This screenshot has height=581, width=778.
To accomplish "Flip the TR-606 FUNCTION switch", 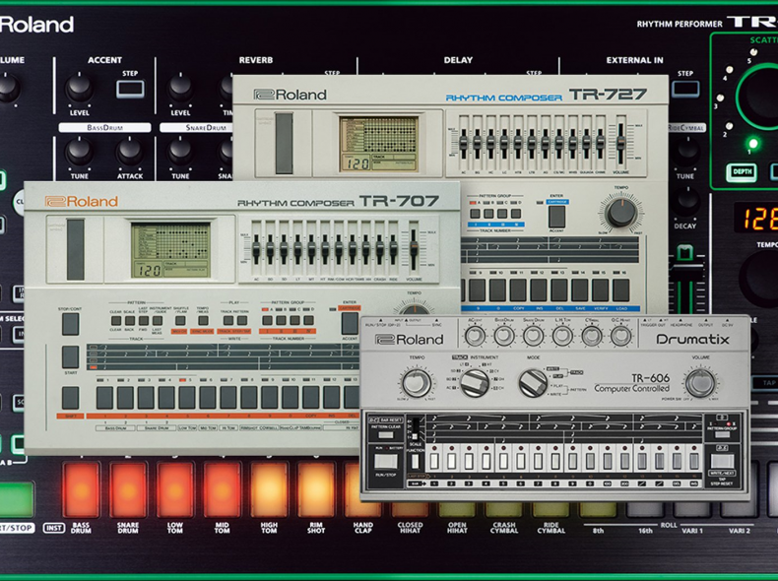I will click(x=416, y=462).
